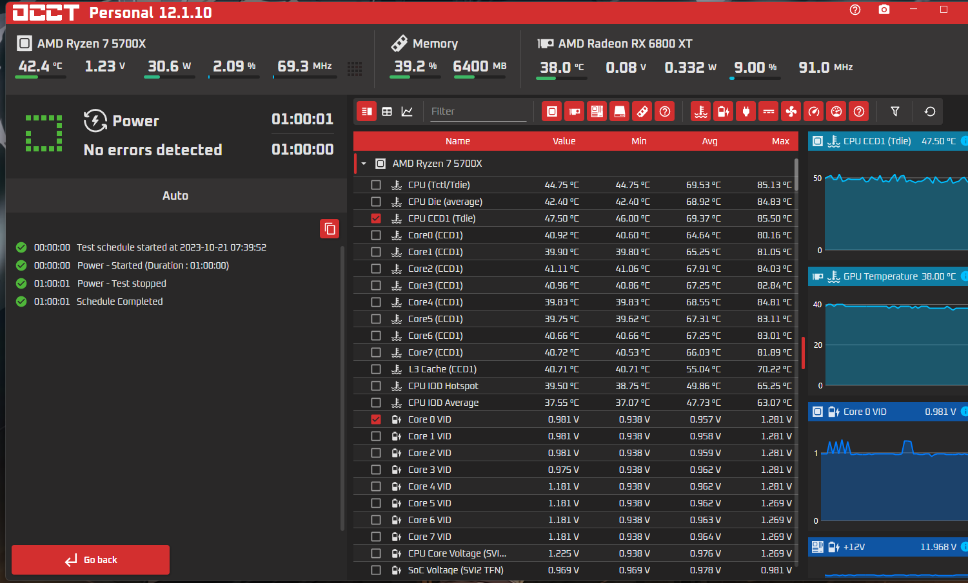Enable the CPU Core Voltage checkbox

pos(376,553)
